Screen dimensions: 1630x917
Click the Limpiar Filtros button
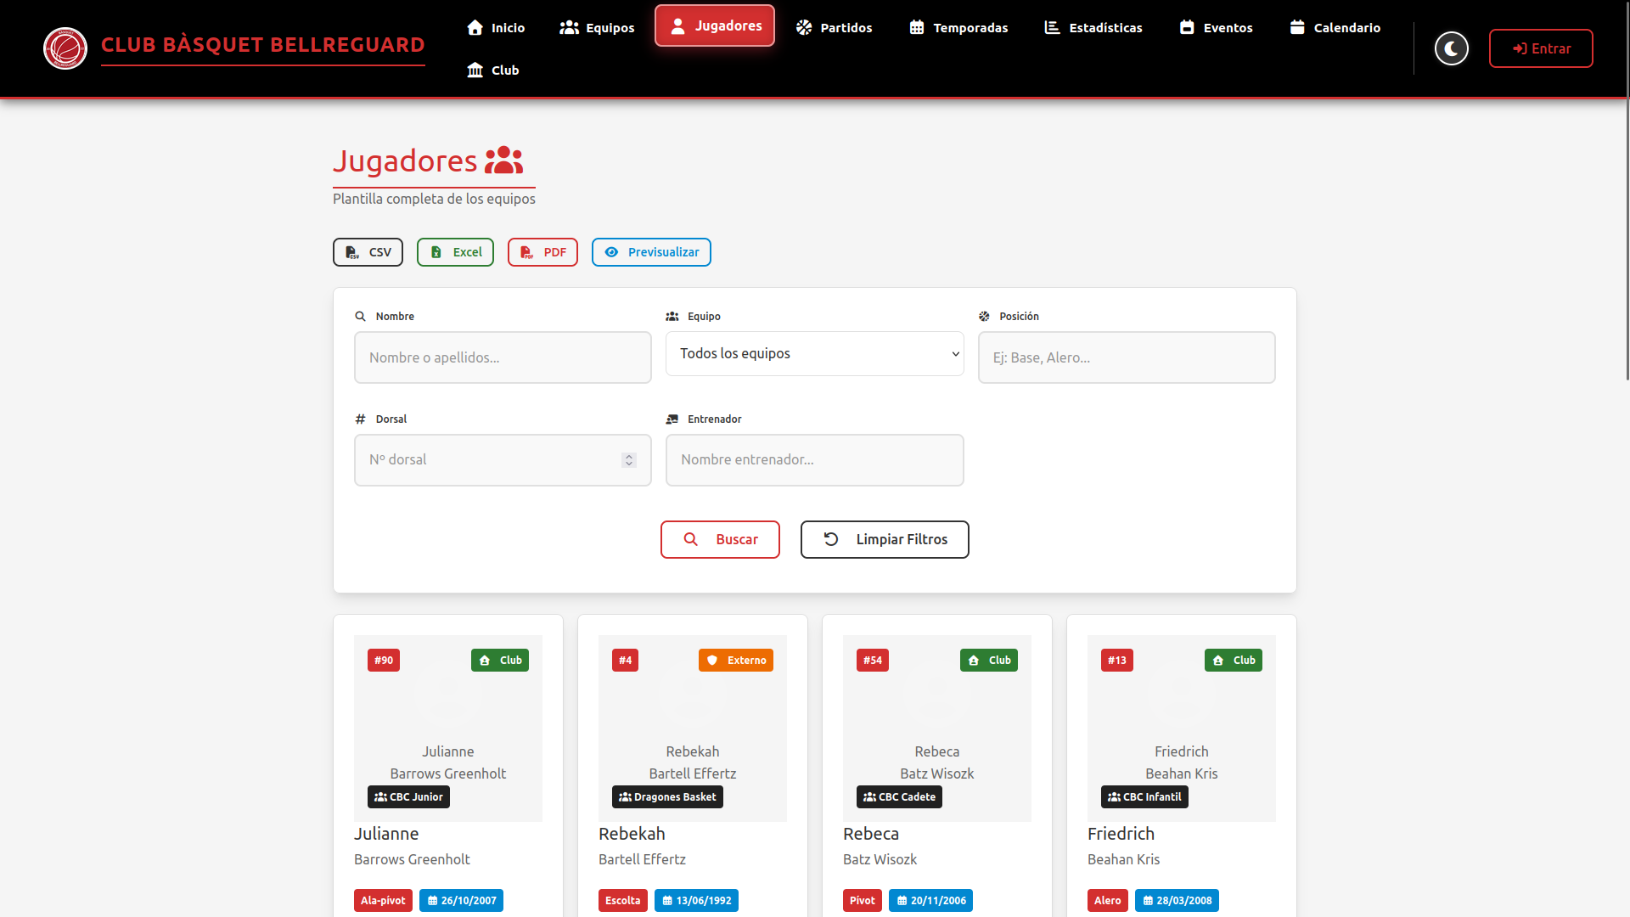point(885,539)
